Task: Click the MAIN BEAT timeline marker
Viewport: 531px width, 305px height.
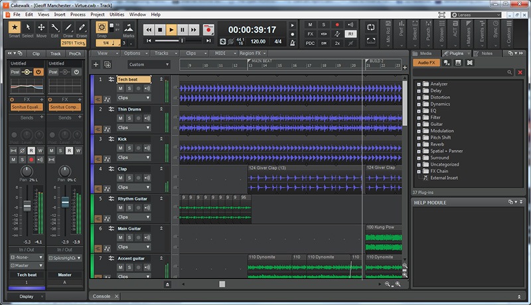Action: coord(260,61)
